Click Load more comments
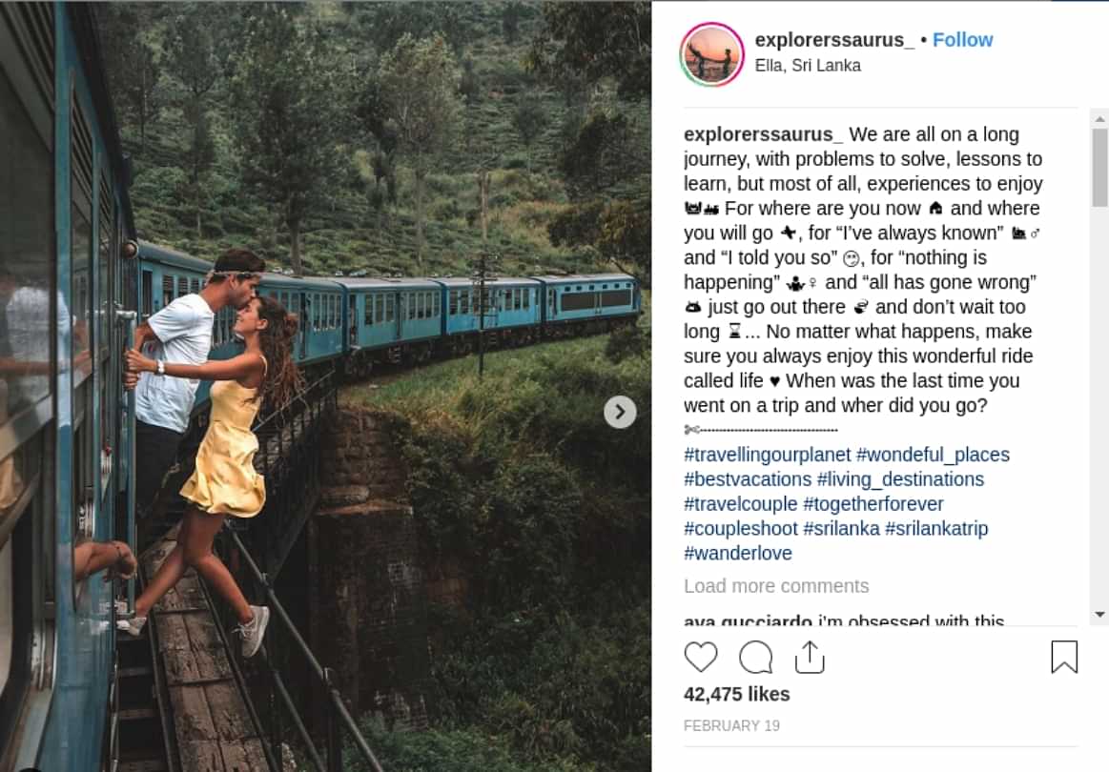This screenshot has width=1109, height=772. point(776,585)
